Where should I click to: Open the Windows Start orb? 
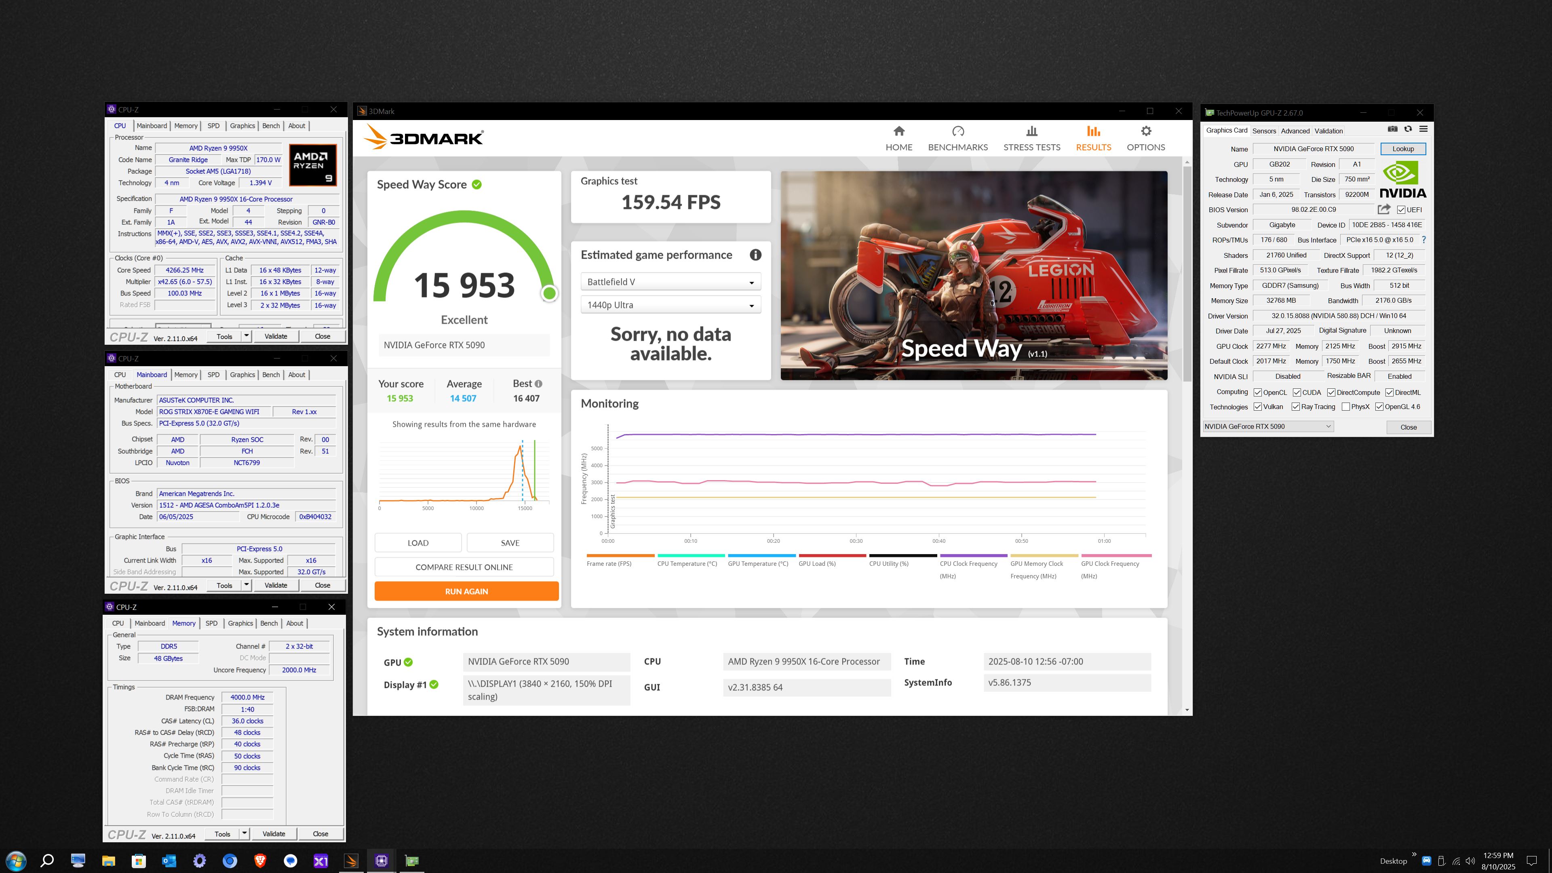click(16, 860)
